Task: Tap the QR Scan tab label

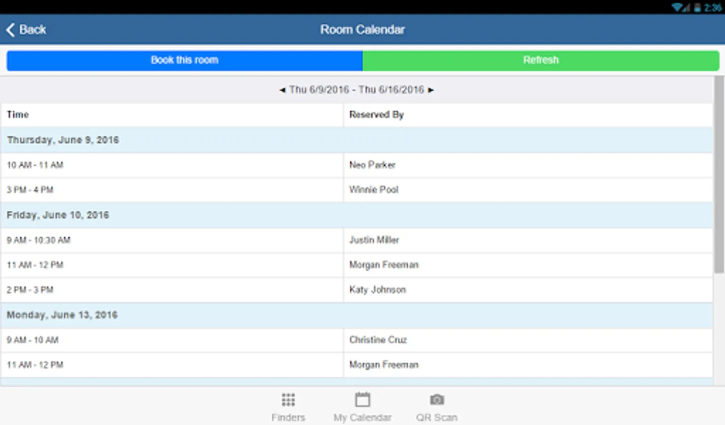Action: (437, 417)
